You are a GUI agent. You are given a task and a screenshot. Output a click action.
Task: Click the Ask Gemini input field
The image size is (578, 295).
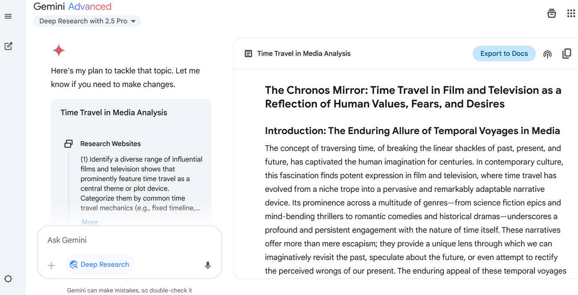[129, 240]
